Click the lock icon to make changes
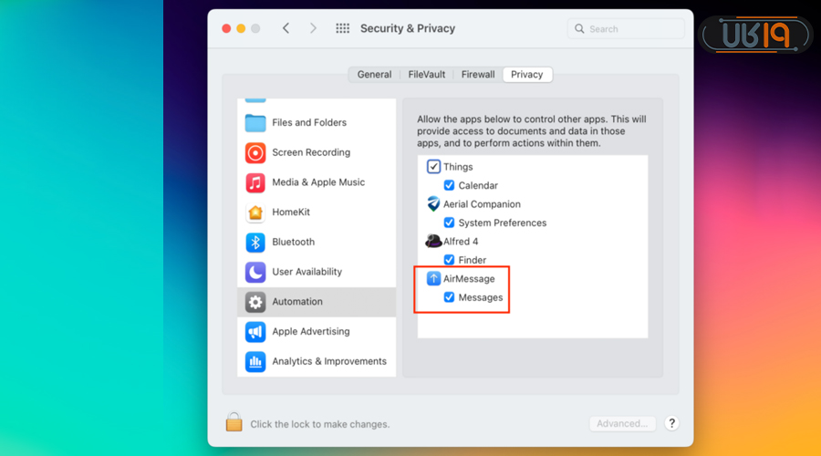 pyautogui.click(x=234, y=422)
